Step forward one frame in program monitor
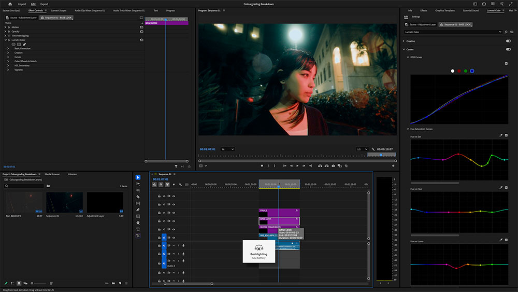Screen dimensions: 518x292 click(304, 165)
